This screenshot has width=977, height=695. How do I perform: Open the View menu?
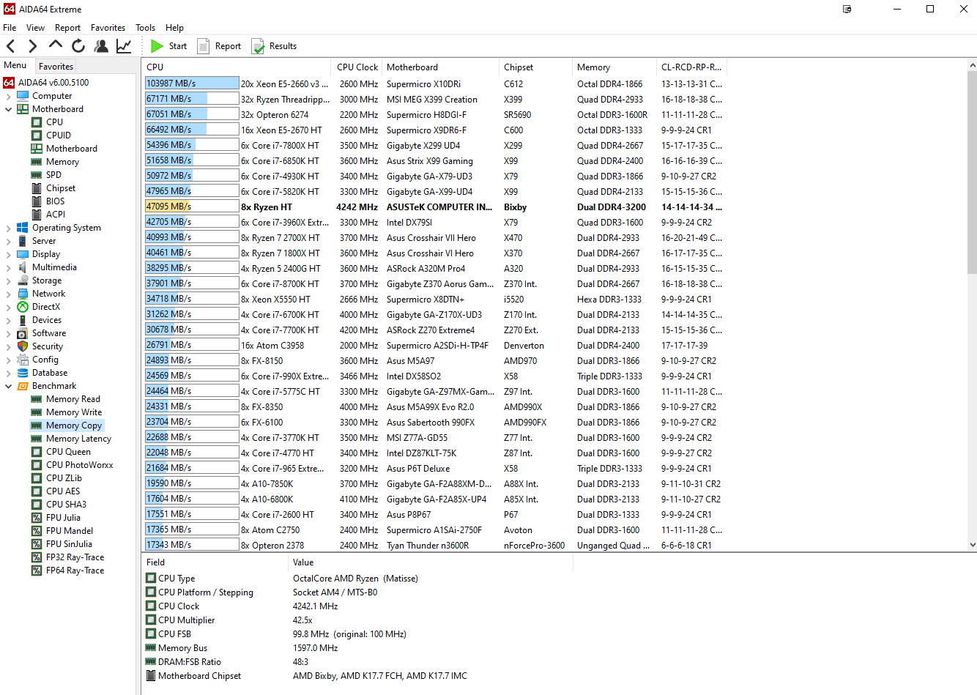click(x=35, y=28)
